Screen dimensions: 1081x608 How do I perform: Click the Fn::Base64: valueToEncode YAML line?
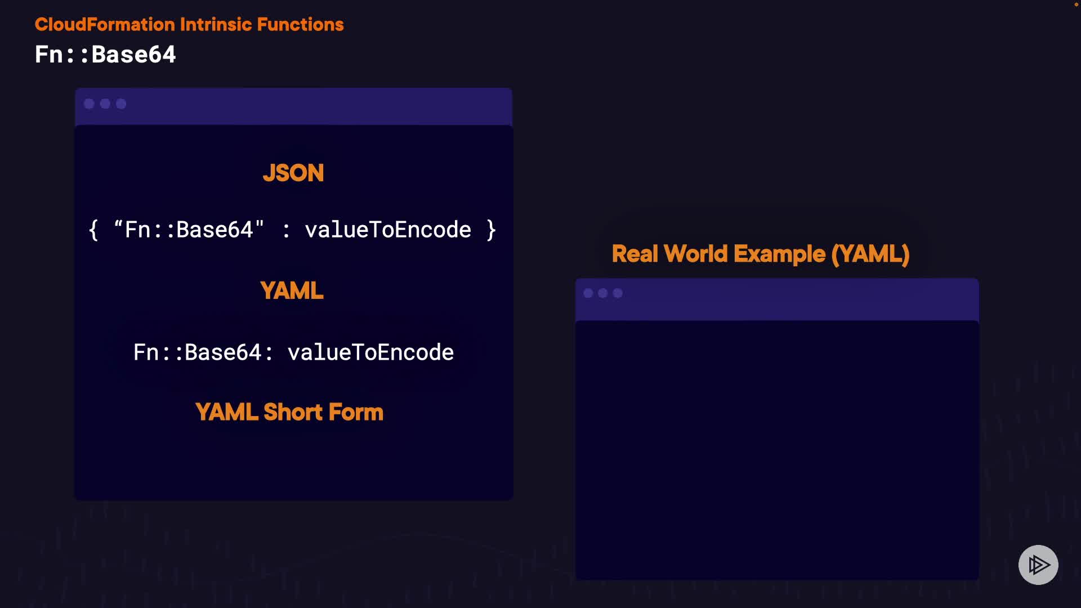click(293, 352)
